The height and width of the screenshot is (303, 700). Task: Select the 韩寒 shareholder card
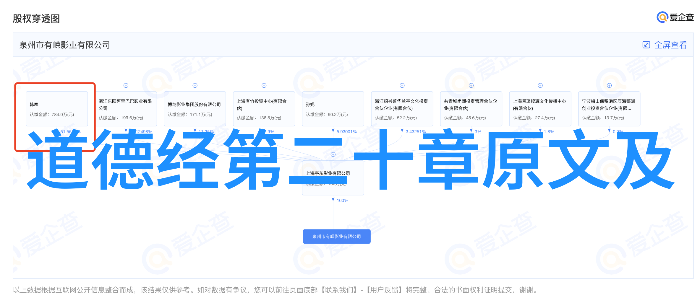click(x=57, y=109)
